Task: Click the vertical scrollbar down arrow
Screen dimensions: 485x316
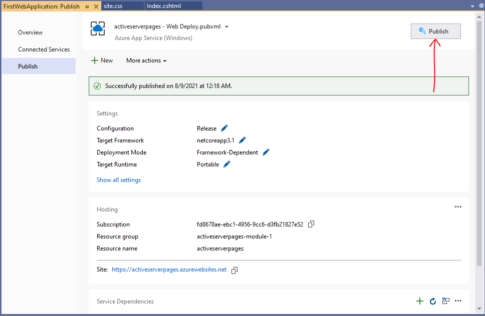Action: pos(479,308)
